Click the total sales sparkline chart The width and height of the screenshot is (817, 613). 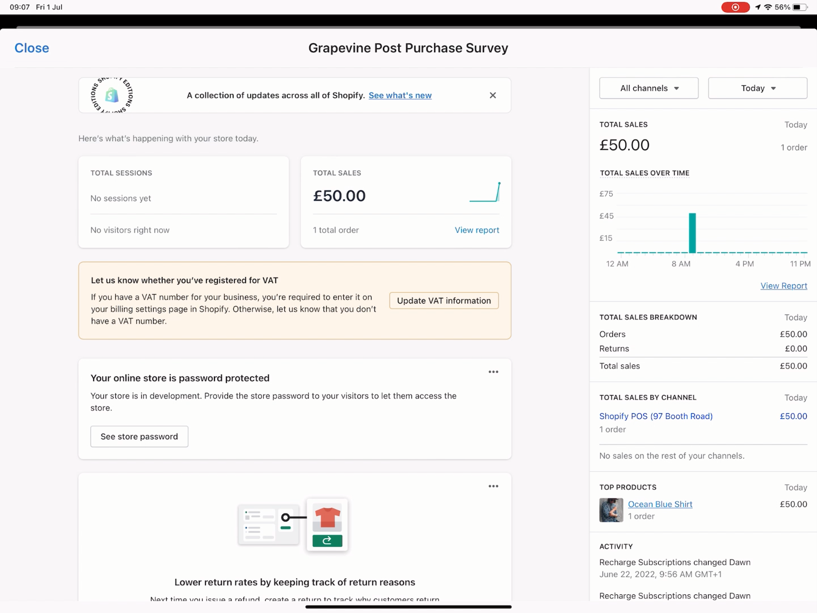(x=485, y=192)
